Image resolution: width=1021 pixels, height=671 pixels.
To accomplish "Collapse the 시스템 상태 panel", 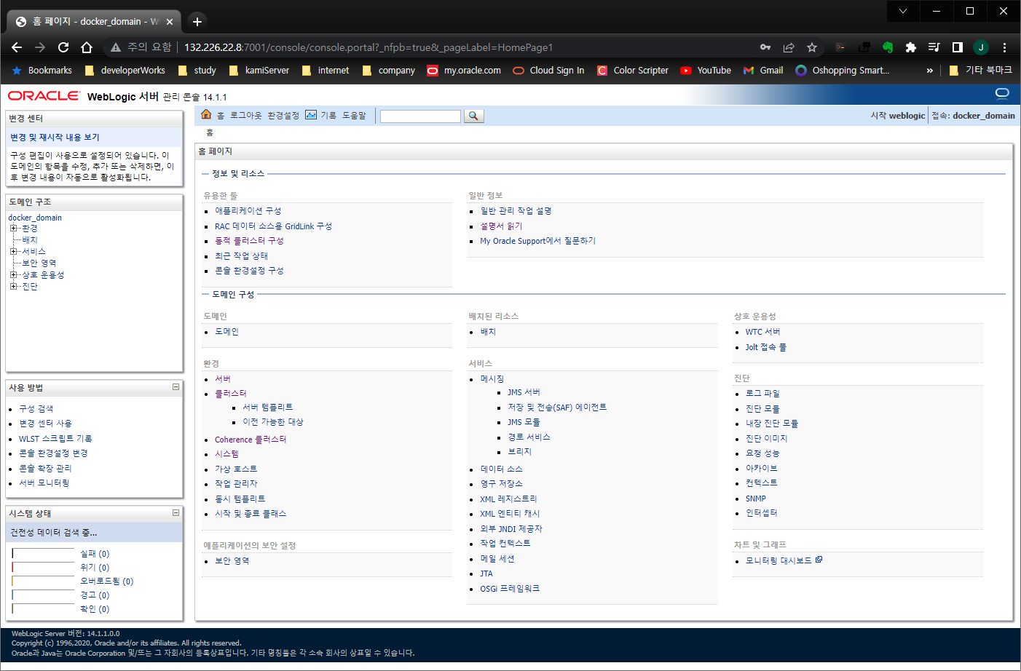I will [176, 513].
